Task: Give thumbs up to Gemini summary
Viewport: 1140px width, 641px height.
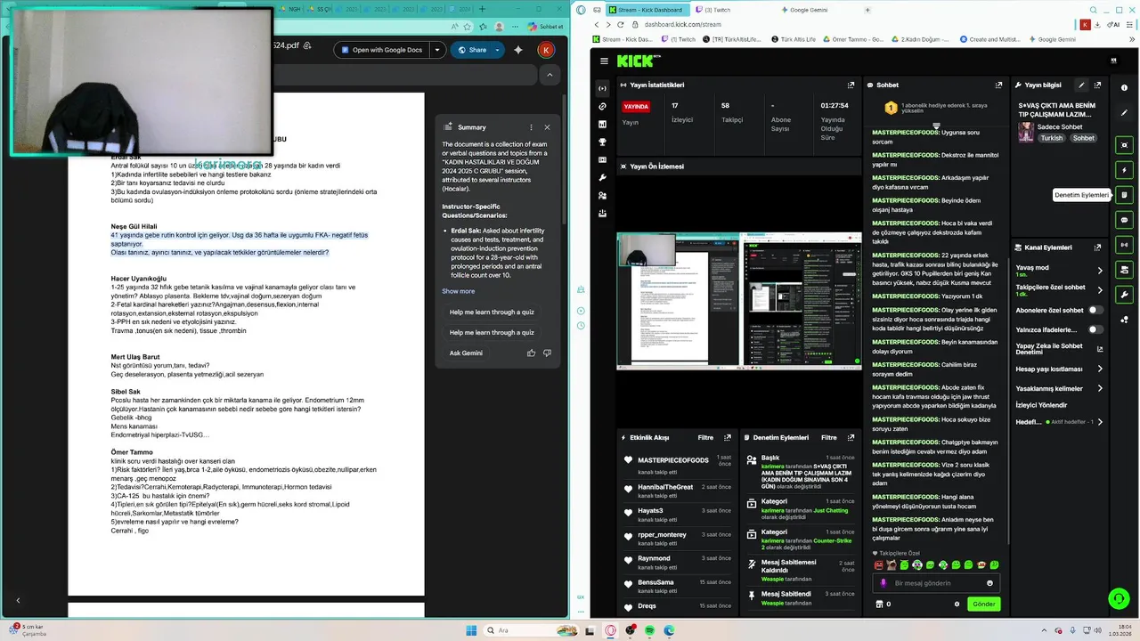Action: pos(532,353)
